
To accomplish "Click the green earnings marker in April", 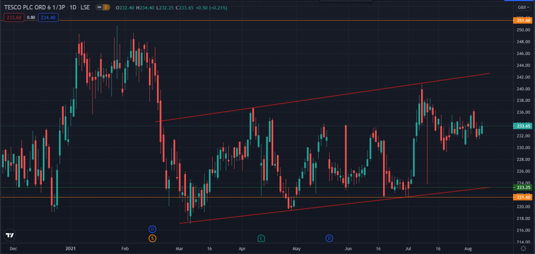I will tap(261, 238).
